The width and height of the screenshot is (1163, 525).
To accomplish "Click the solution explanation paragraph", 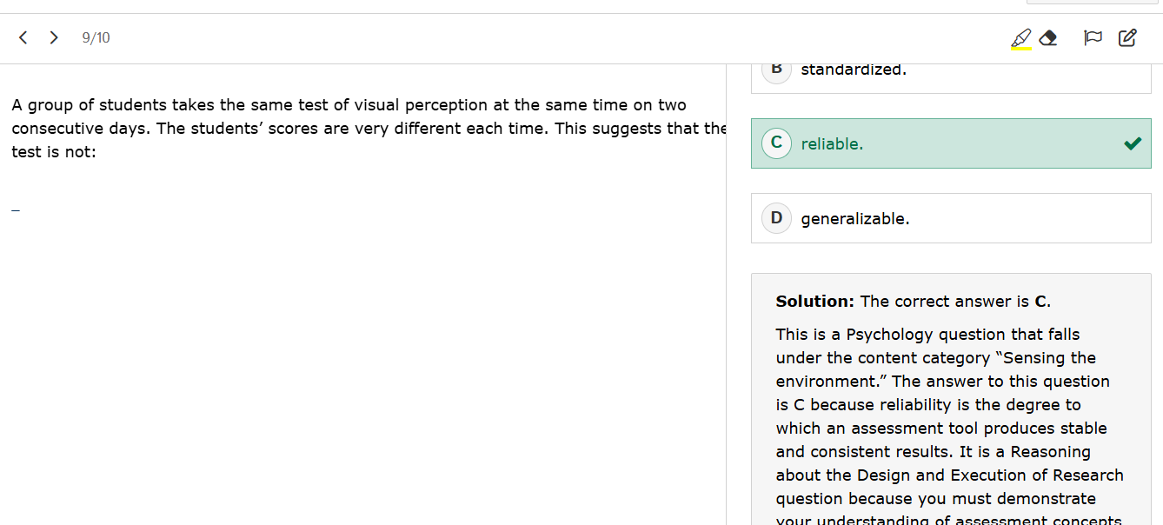I will [947, 416].
